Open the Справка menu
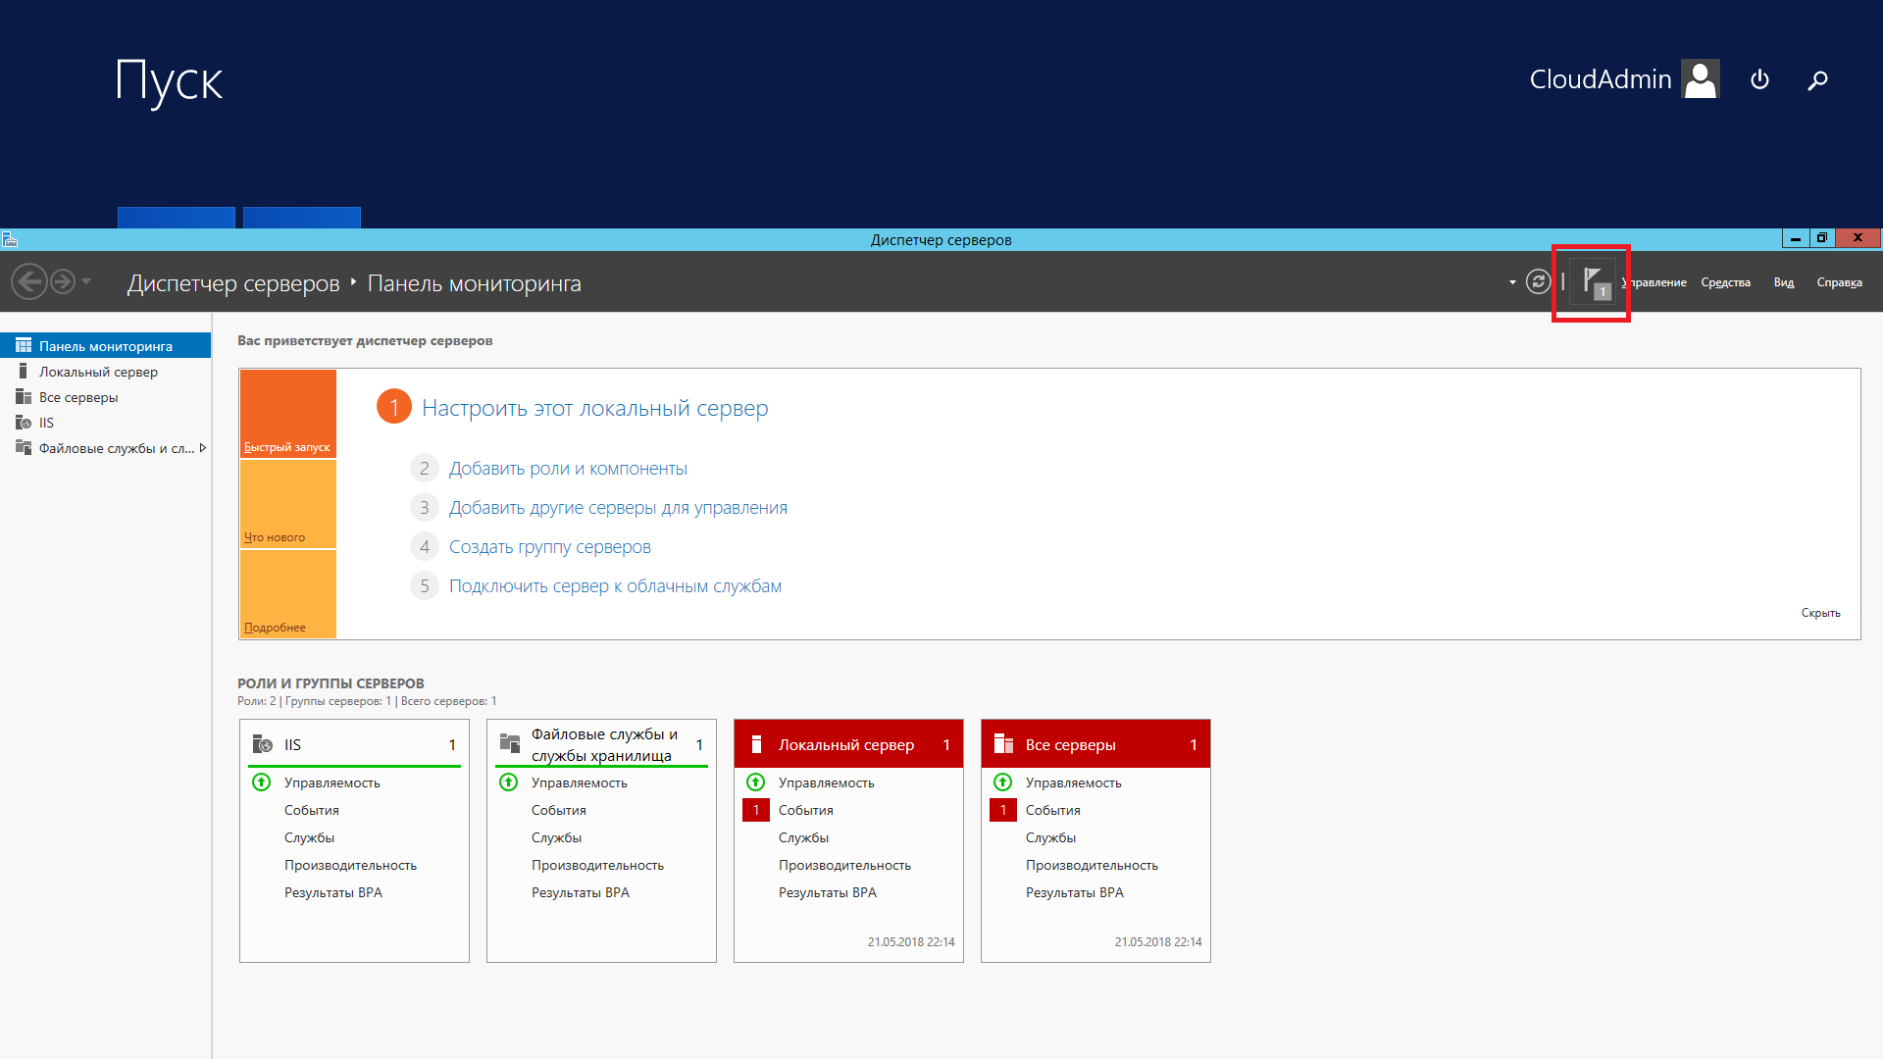 pyautogui.click(x=1839, y=282)
